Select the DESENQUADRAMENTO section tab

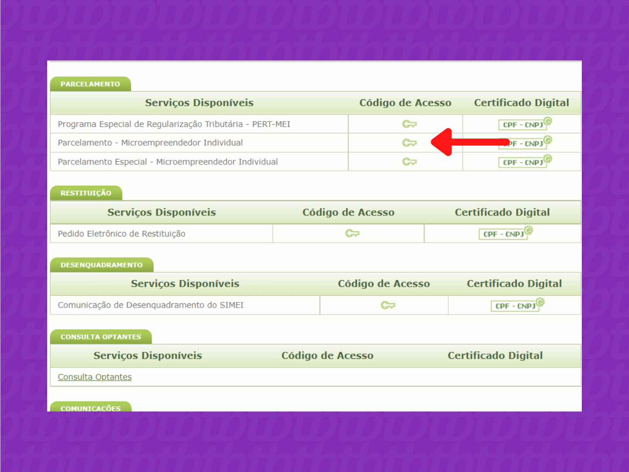pos(102,265)
